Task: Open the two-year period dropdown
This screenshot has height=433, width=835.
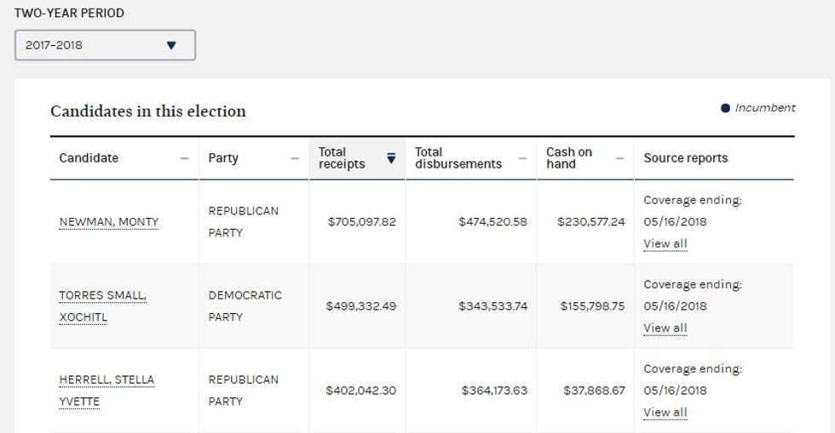Action: [x=105, y=45]
